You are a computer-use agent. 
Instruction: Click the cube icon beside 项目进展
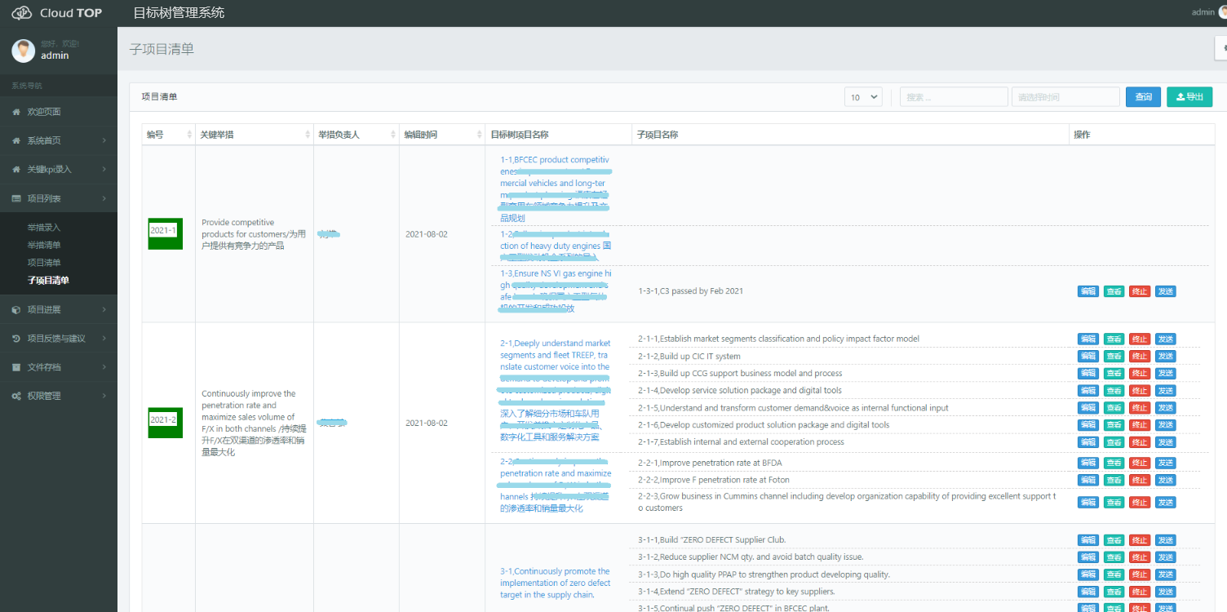16,309
